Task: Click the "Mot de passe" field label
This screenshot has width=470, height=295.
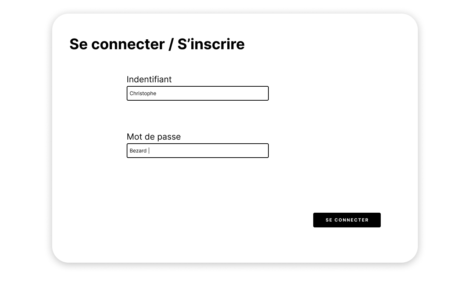Action: (x=153, y=137)
